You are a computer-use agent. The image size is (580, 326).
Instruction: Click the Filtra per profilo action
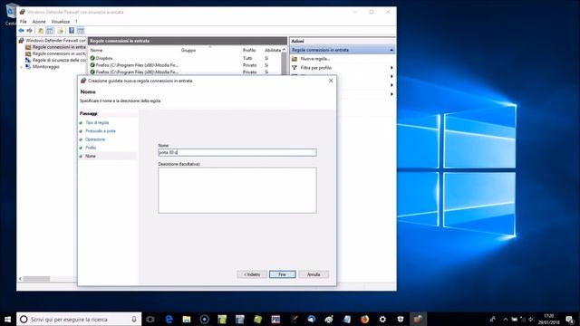pos(316,68)
